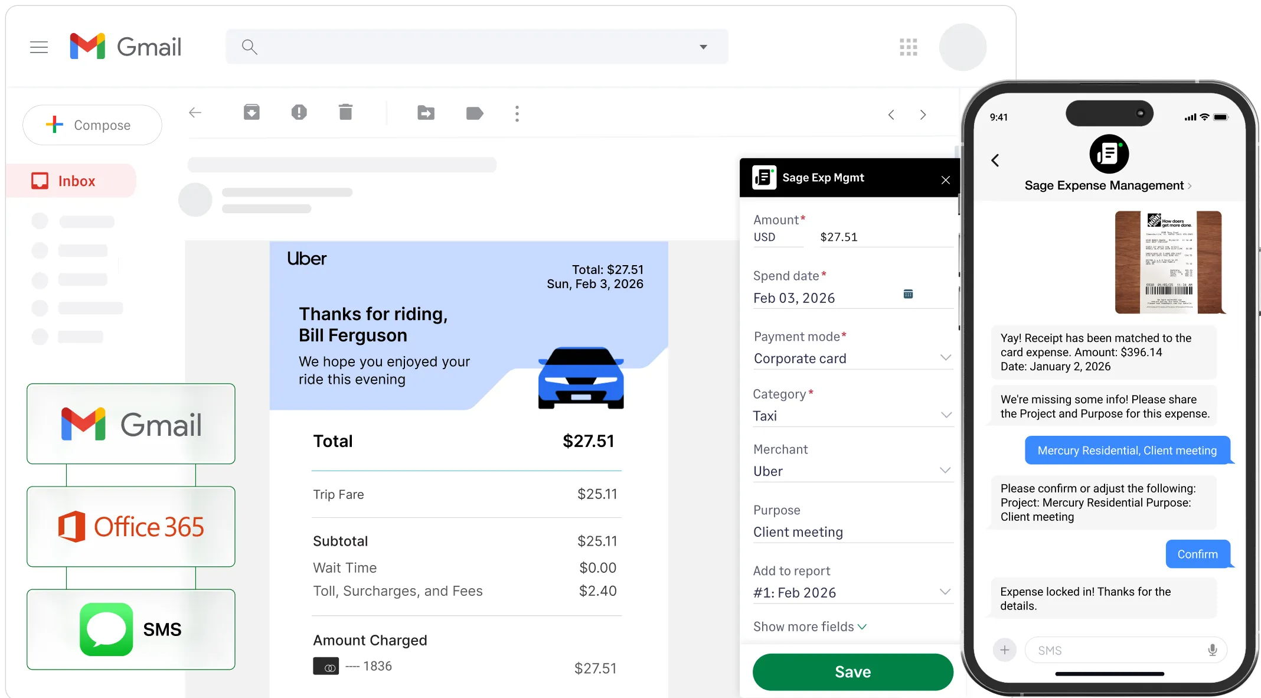The width and height of the screenshot is (1261, 698).
Task: Move the email to another folder
Action: click(425, 113)
